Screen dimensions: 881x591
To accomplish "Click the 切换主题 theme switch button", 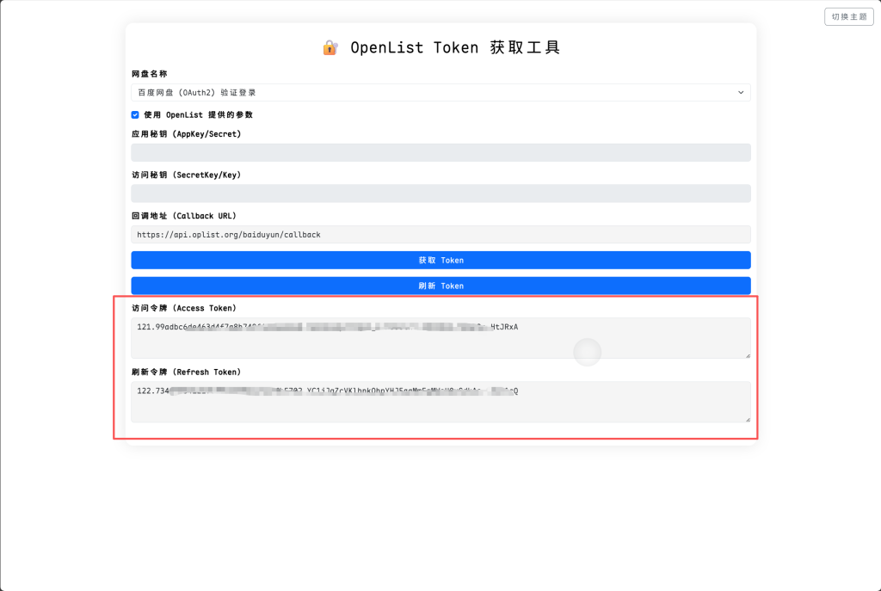I will pos(848,16).
